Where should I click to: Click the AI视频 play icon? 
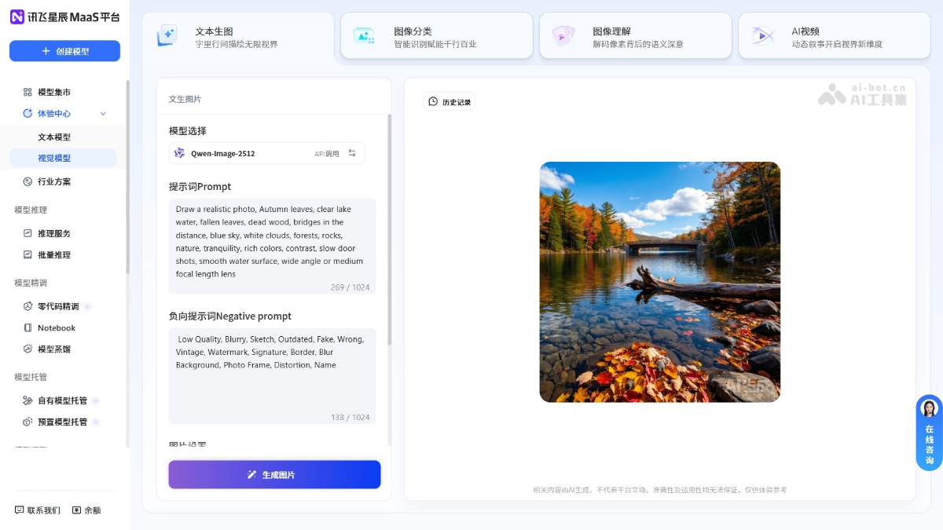761,35
